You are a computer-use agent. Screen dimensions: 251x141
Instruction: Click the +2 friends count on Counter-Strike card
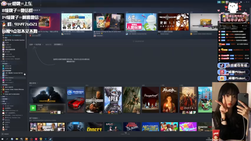pos(62,112)
